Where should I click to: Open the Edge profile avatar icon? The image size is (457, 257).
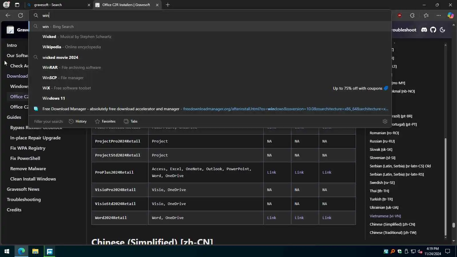pos(6,5)
